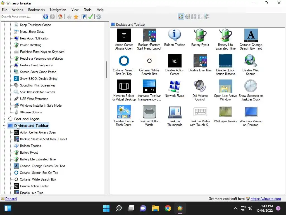Open the Navigation menu
This screenshot has height=215, width=286.
pos(58,10)
